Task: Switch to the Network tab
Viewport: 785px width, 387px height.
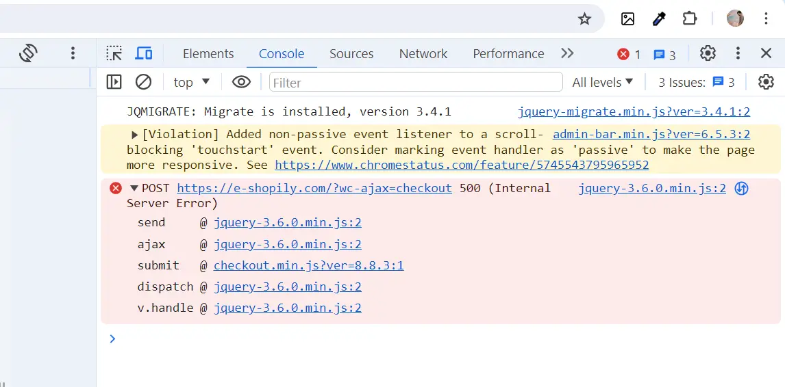Action: pyautogui.click(x=423, y=53)
